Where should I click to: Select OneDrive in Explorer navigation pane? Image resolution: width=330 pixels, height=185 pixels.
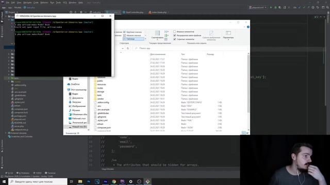tap(73, 84)
